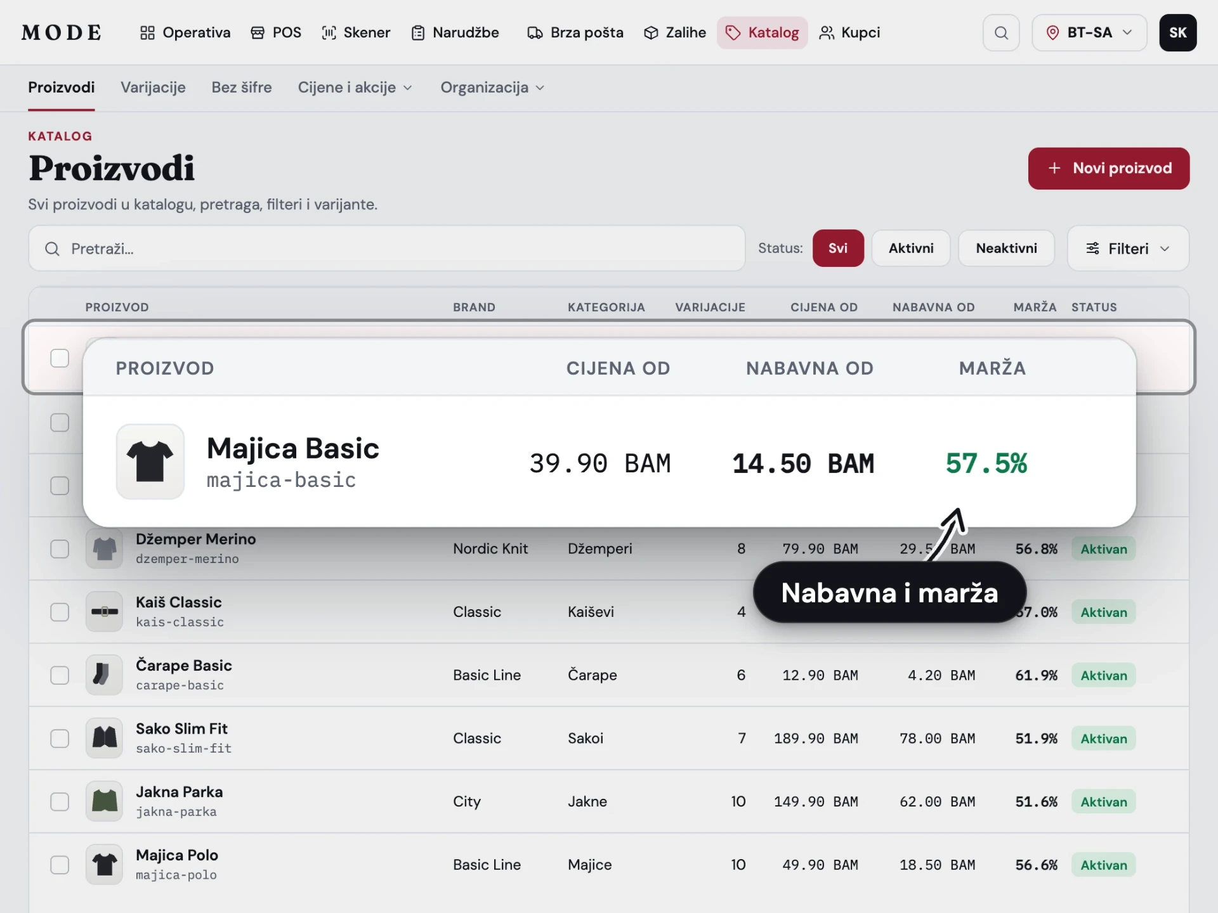Screen dimensions: 1218x913
Task: Open the Zalihe inventory section
Action: (x=675, y=32)
